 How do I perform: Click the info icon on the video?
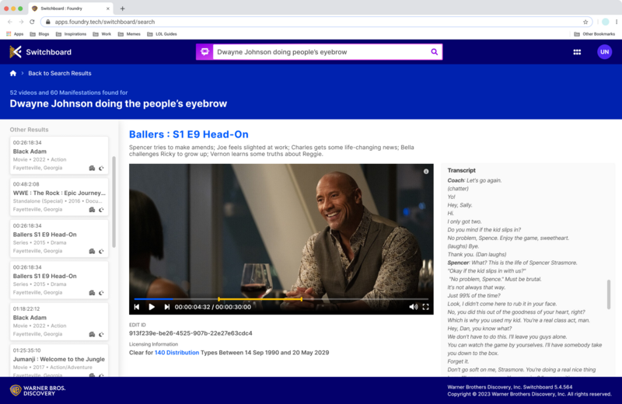point(426,171)
